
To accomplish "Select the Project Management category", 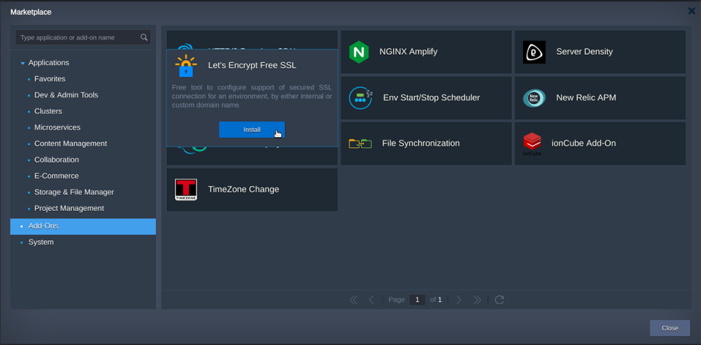I will pyautogui.click(x=69, y=208).
